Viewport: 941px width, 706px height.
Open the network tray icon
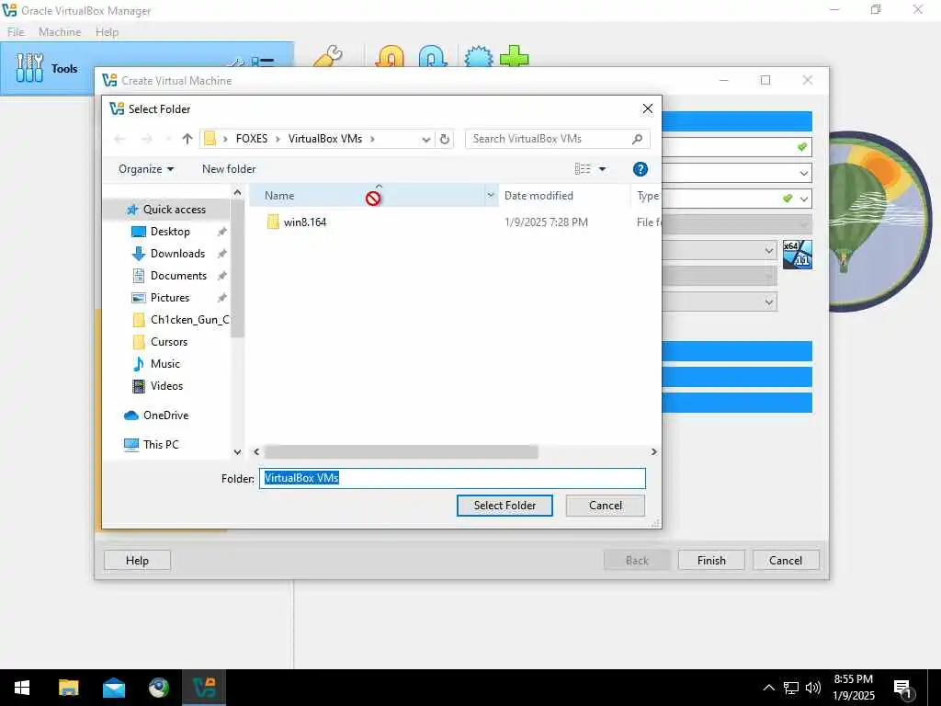pos(791,688)
